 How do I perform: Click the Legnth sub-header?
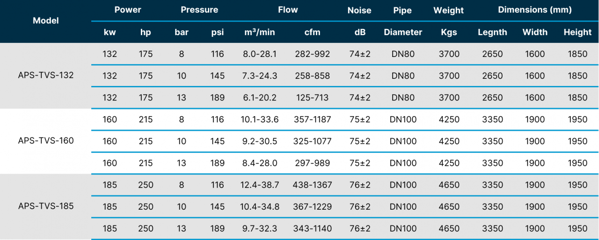492,32
